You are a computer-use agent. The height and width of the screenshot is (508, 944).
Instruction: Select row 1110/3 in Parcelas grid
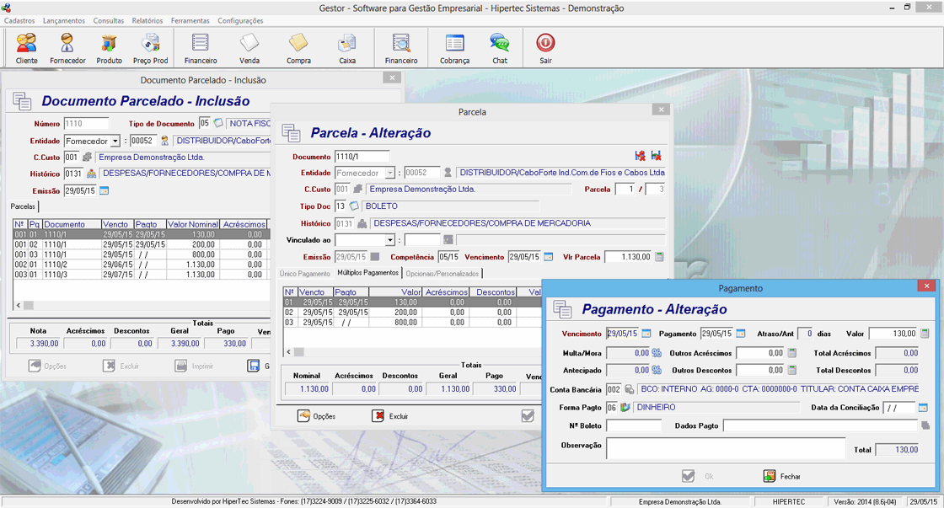[x=142, y=275]
